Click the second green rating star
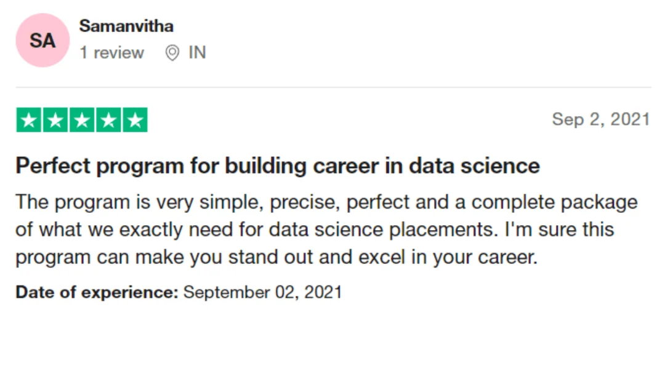 (x=55, y=121)
